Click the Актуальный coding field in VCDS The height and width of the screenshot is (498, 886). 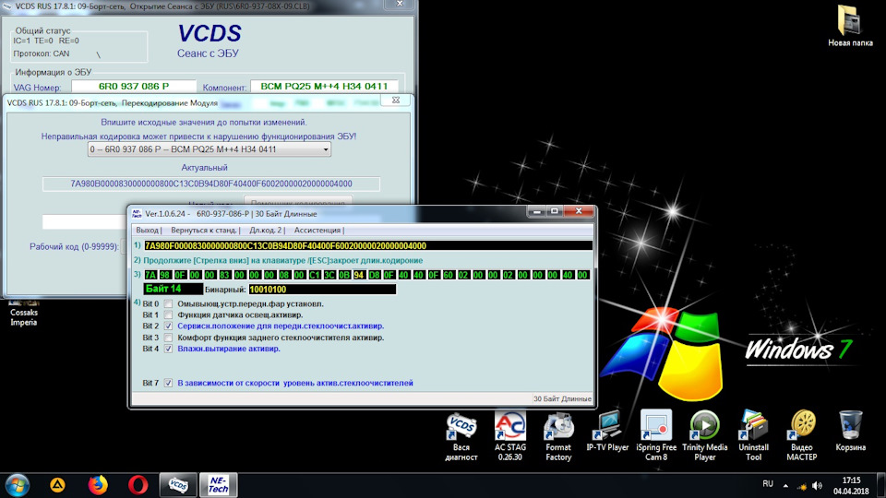coord(210,184)
